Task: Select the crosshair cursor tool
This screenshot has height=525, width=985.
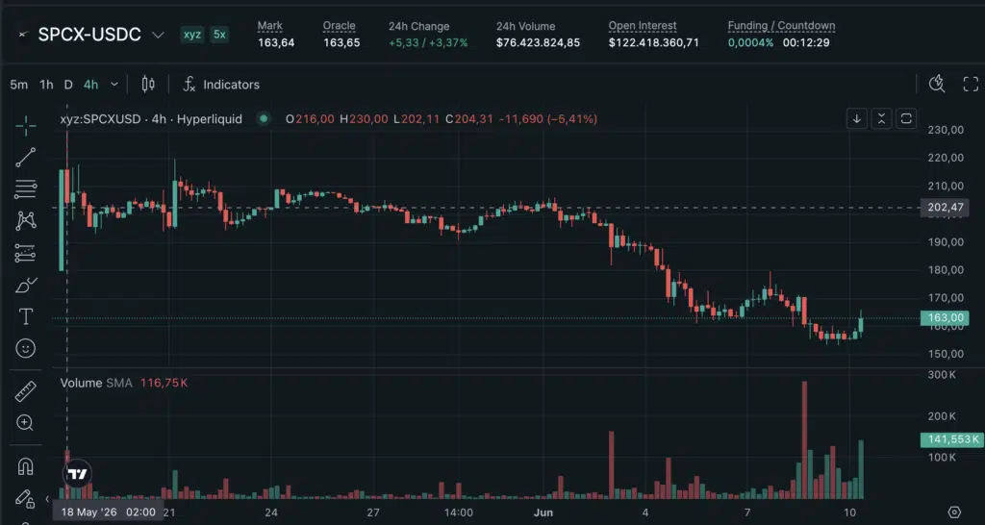Action: point(26,126)
